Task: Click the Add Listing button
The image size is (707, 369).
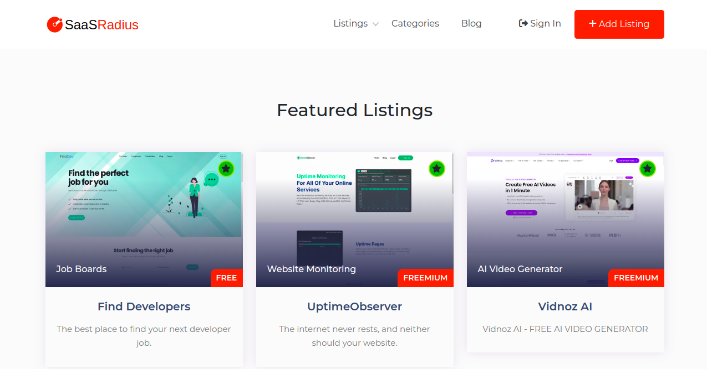Action: coord(619,24)
